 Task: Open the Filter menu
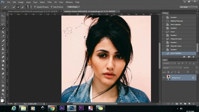49,2
